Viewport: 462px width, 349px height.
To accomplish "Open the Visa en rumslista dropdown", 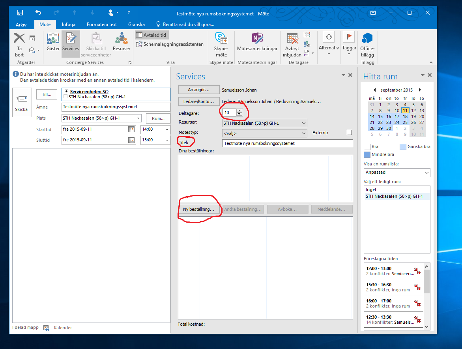I will point(397,173).
